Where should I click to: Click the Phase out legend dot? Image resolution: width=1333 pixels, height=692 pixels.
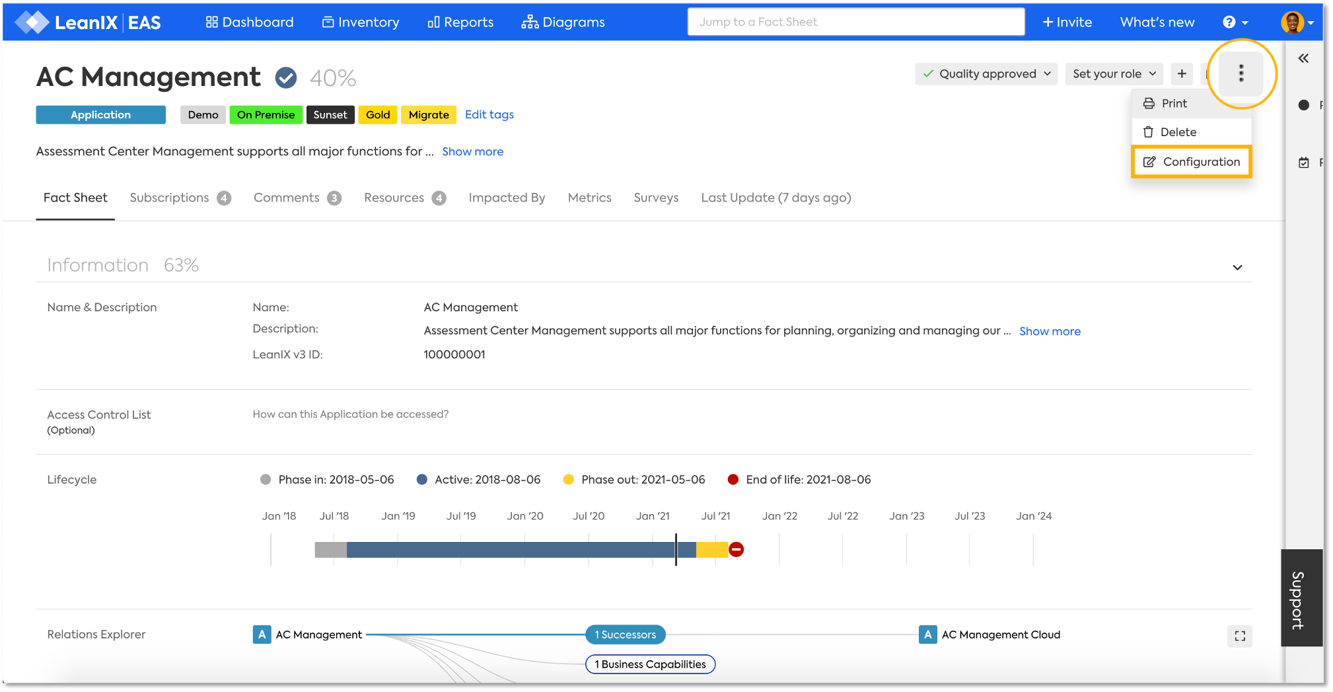click(568, 480)
